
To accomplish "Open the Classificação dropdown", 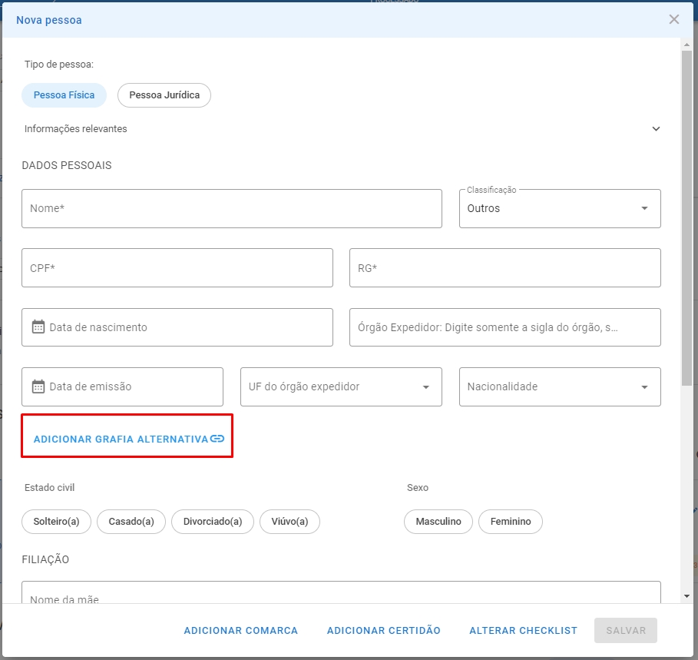I will click(x=560, y=208).
